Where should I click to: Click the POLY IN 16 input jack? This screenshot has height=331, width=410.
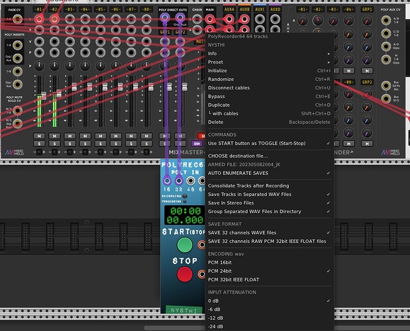(167, 181)
